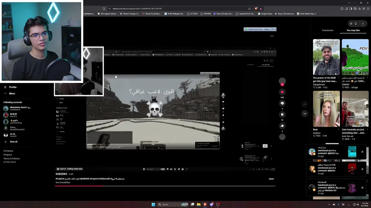Show hidden system tray icons
Image resolution: width=371 pixels, height=208 pixels.
click(x=329, y=205)
